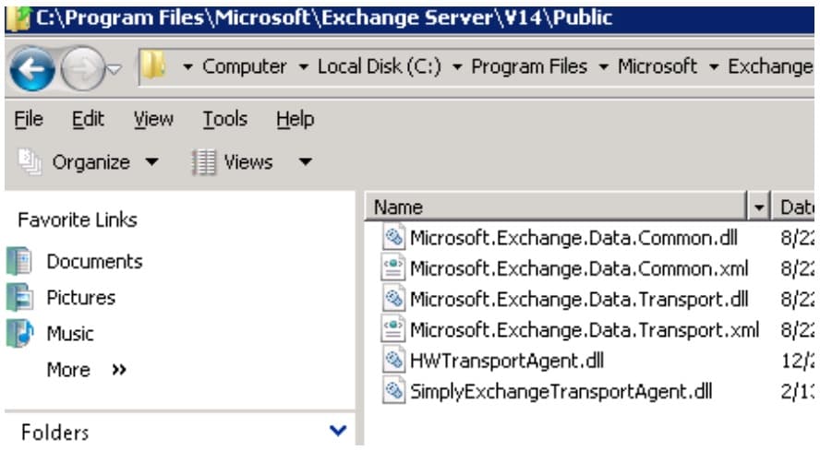Open the Help menu
This screenshot has height=474, width=820.
(x=295, y=119)
